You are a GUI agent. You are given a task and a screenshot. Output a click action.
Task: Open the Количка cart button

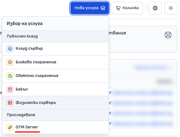tap(127, 8)
